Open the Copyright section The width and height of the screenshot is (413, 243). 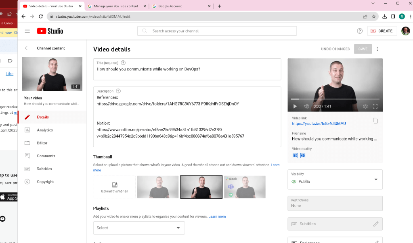click(52, 181)
